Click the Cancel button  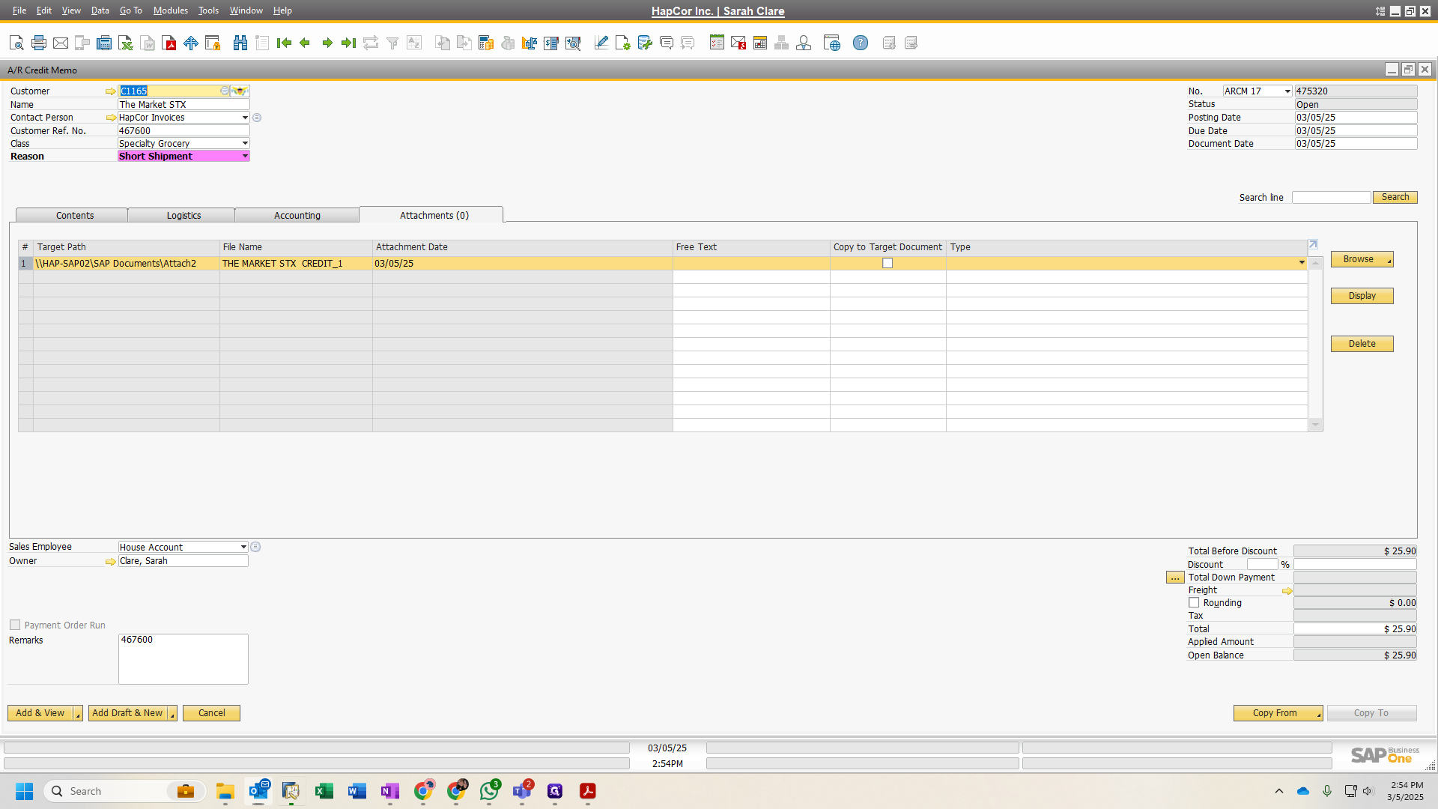coord(211,713)
